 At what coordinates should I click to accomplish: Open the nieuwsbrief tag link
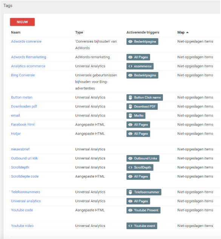coord(20,149)
